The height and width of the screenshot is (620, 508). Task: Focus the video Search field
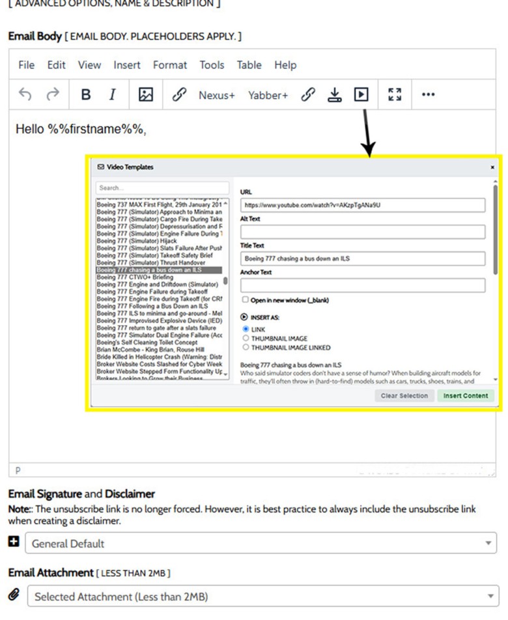162,188
